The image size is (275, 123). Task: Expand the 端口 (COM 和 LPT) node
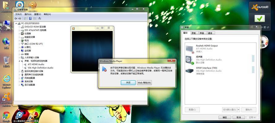click(x=19, y=44)
